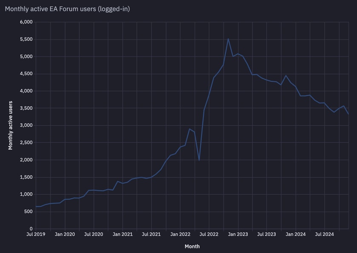The image size is (357, 253).
Task: Click the '4,000' y-axis tick label
Action: pos(26,91)
